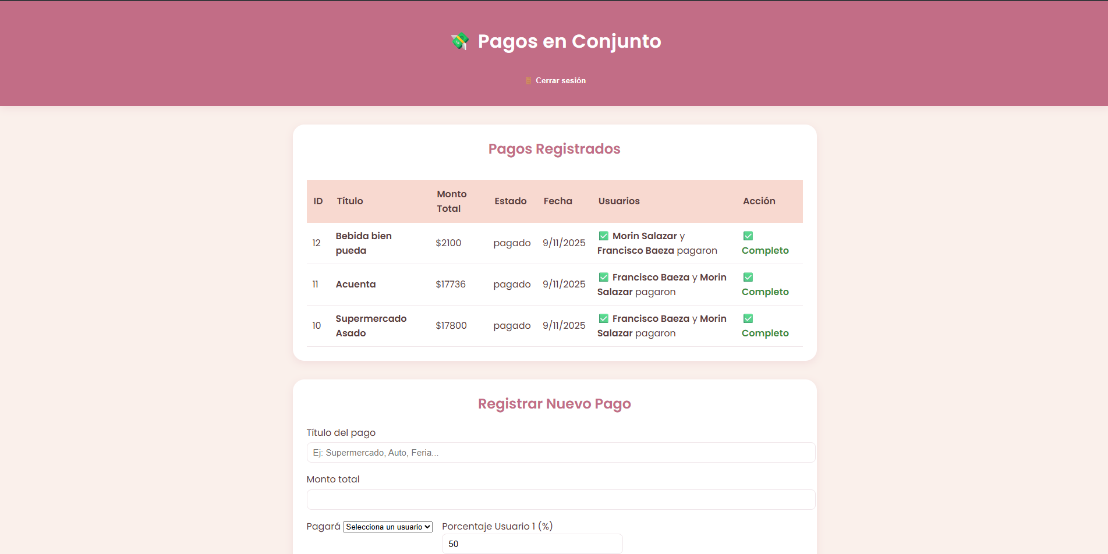Click the Fecha column header

[x=558, y=201]
